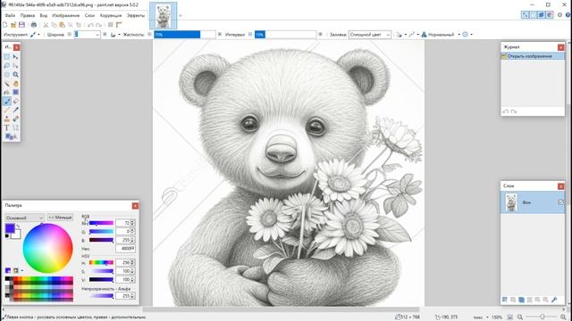Select the Move Selected Pixels tool

coord(16,57)
